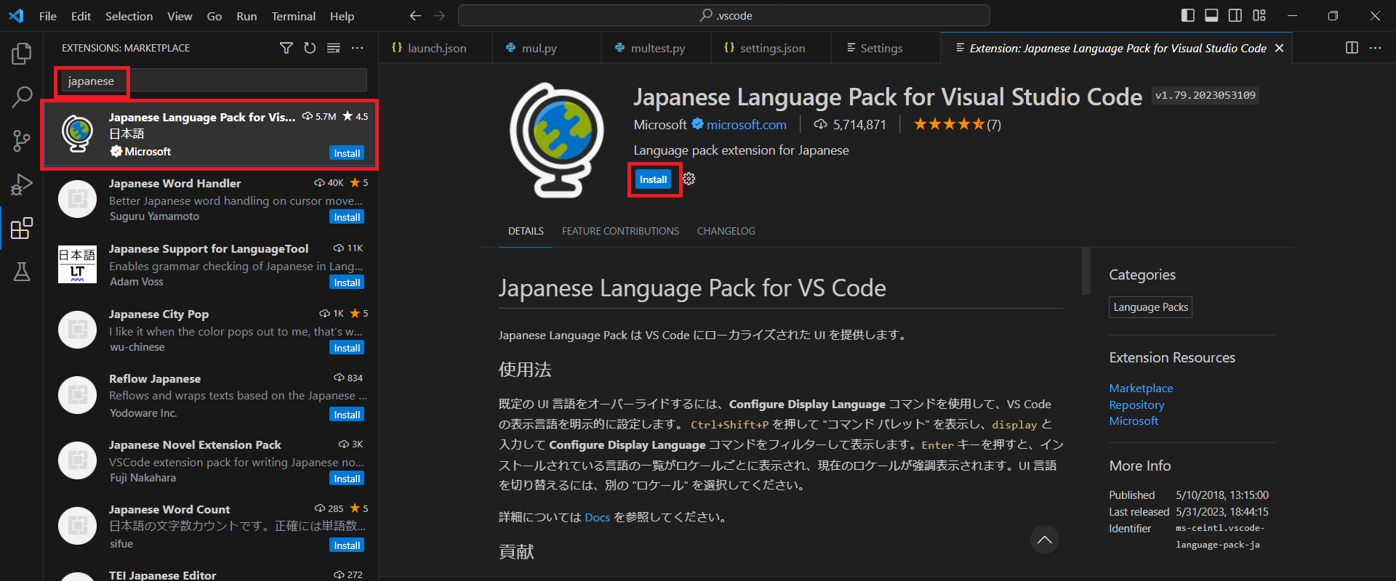Open the Edit menu
The image size is (1396, 581).
tap(81, 16)
